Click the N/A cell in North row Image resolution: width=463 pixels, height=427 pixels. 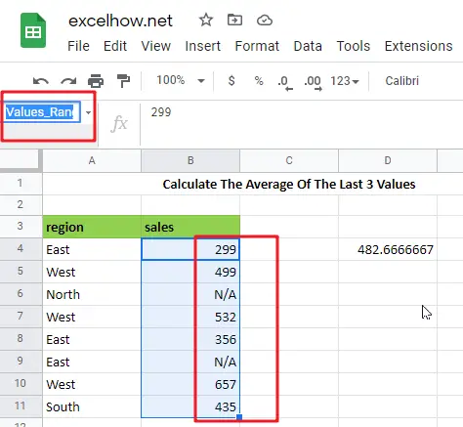pyautogui.click(x=190, y=294)
